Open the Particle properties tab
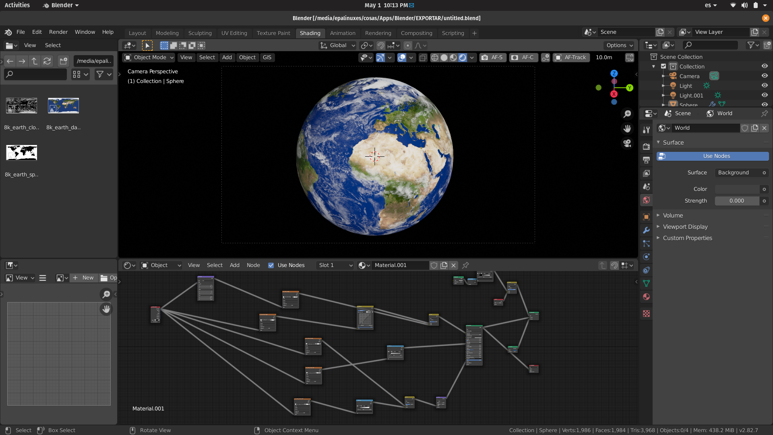 point(646,244)
